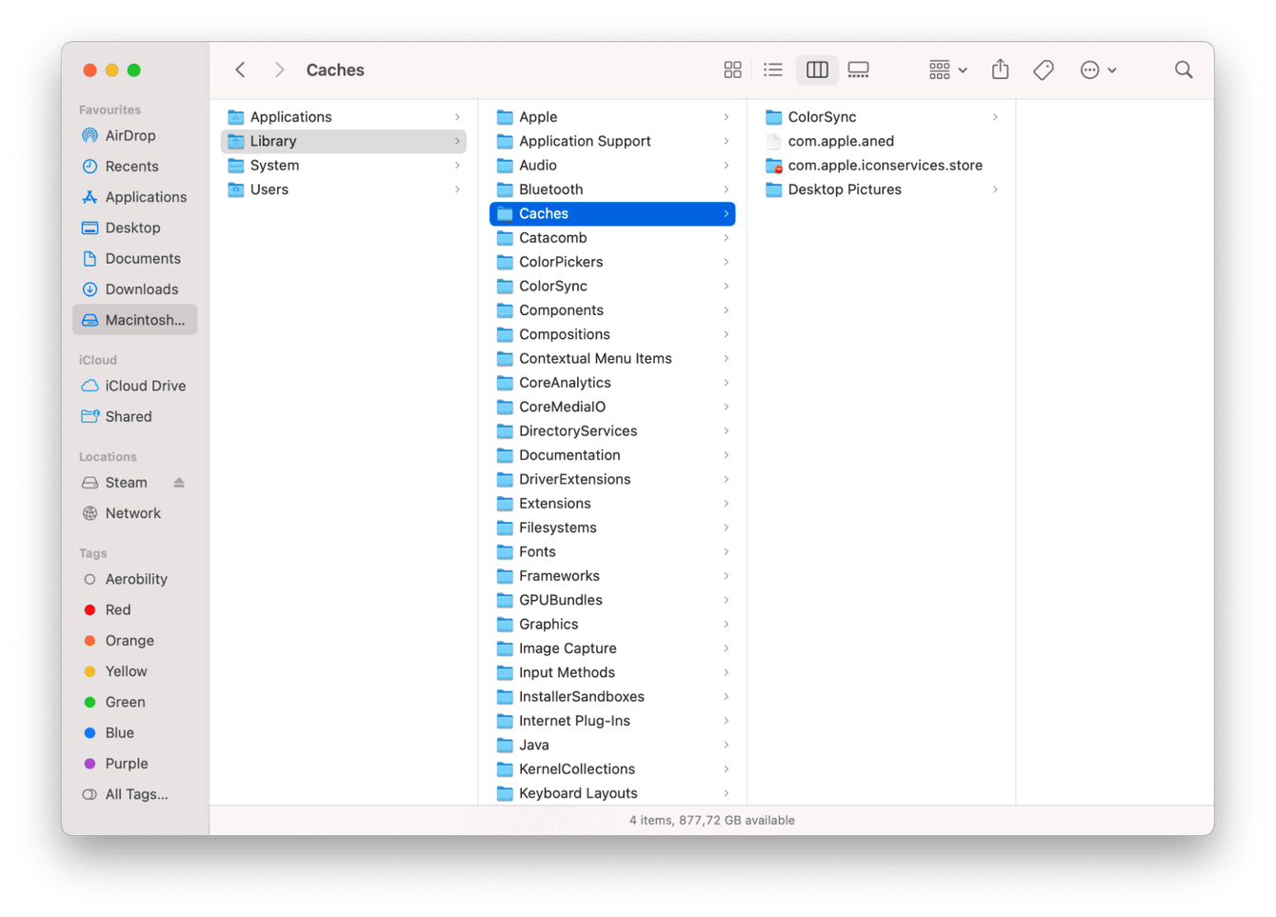Select gallery view mode

[858, 70]
